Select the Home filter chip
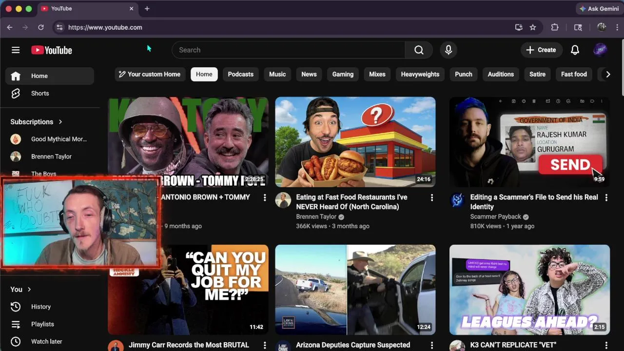Viewport: 624px width, 351px height. pos(204,74)
